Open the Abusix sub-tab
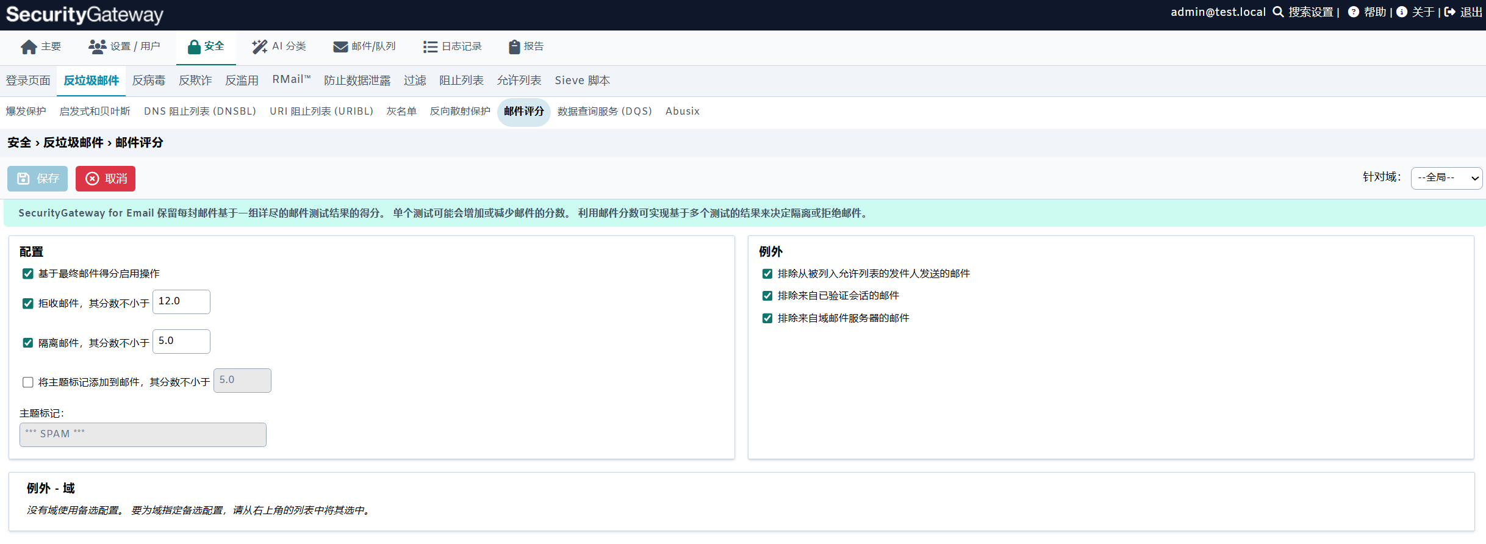Screen dimensions: 1486x544 click(x=683, y=112)
